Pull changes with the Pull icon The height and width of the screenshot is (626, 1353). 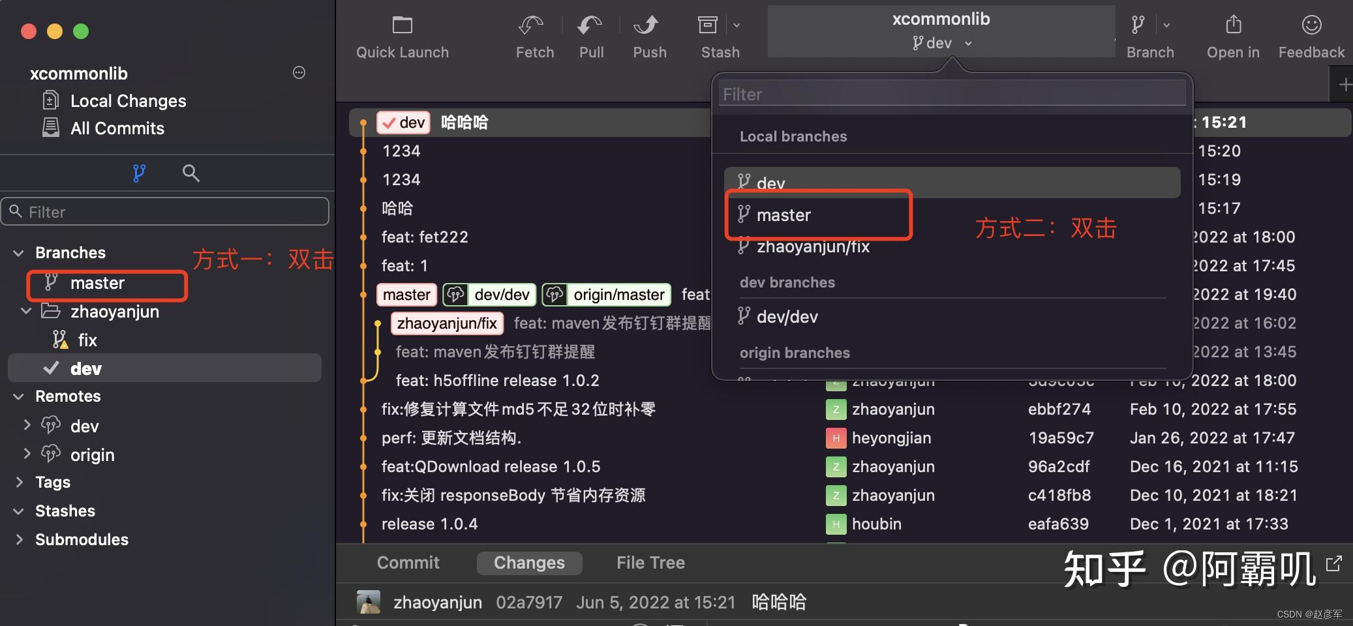coord(590,25)
